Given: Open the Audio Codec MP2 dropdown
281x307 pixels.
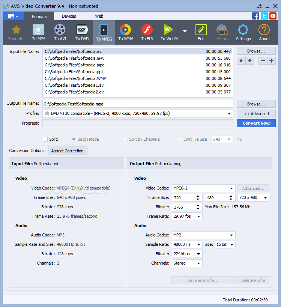Looking at the screenshot, I should [x=203, y=235].
